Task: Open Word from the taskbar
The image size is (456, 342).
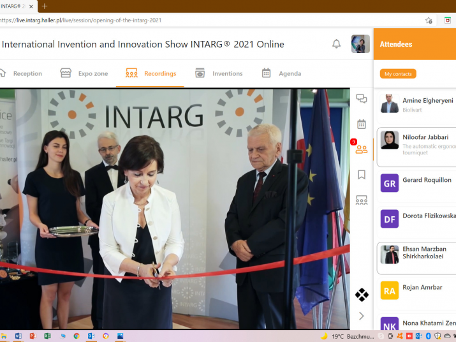Action: (18, 336)
